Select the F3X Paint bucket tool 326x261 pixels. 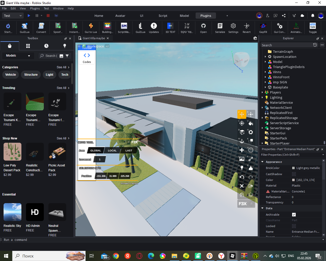coord(251,123)
